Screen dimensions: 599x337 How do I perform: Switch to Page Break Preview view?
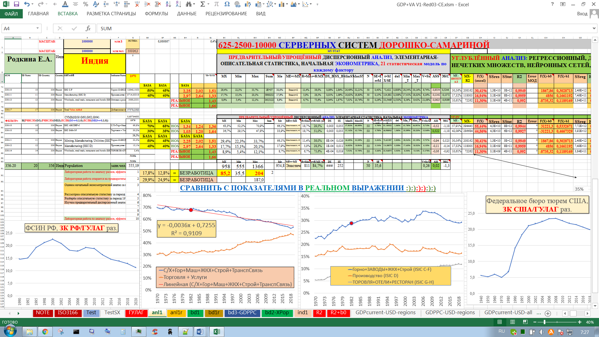(525, 322)
